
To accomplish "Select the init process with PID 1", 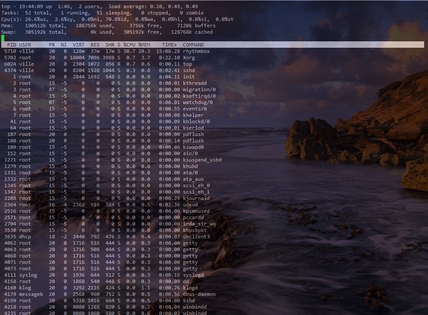I will pyautogui.click(x=188, y=77).
